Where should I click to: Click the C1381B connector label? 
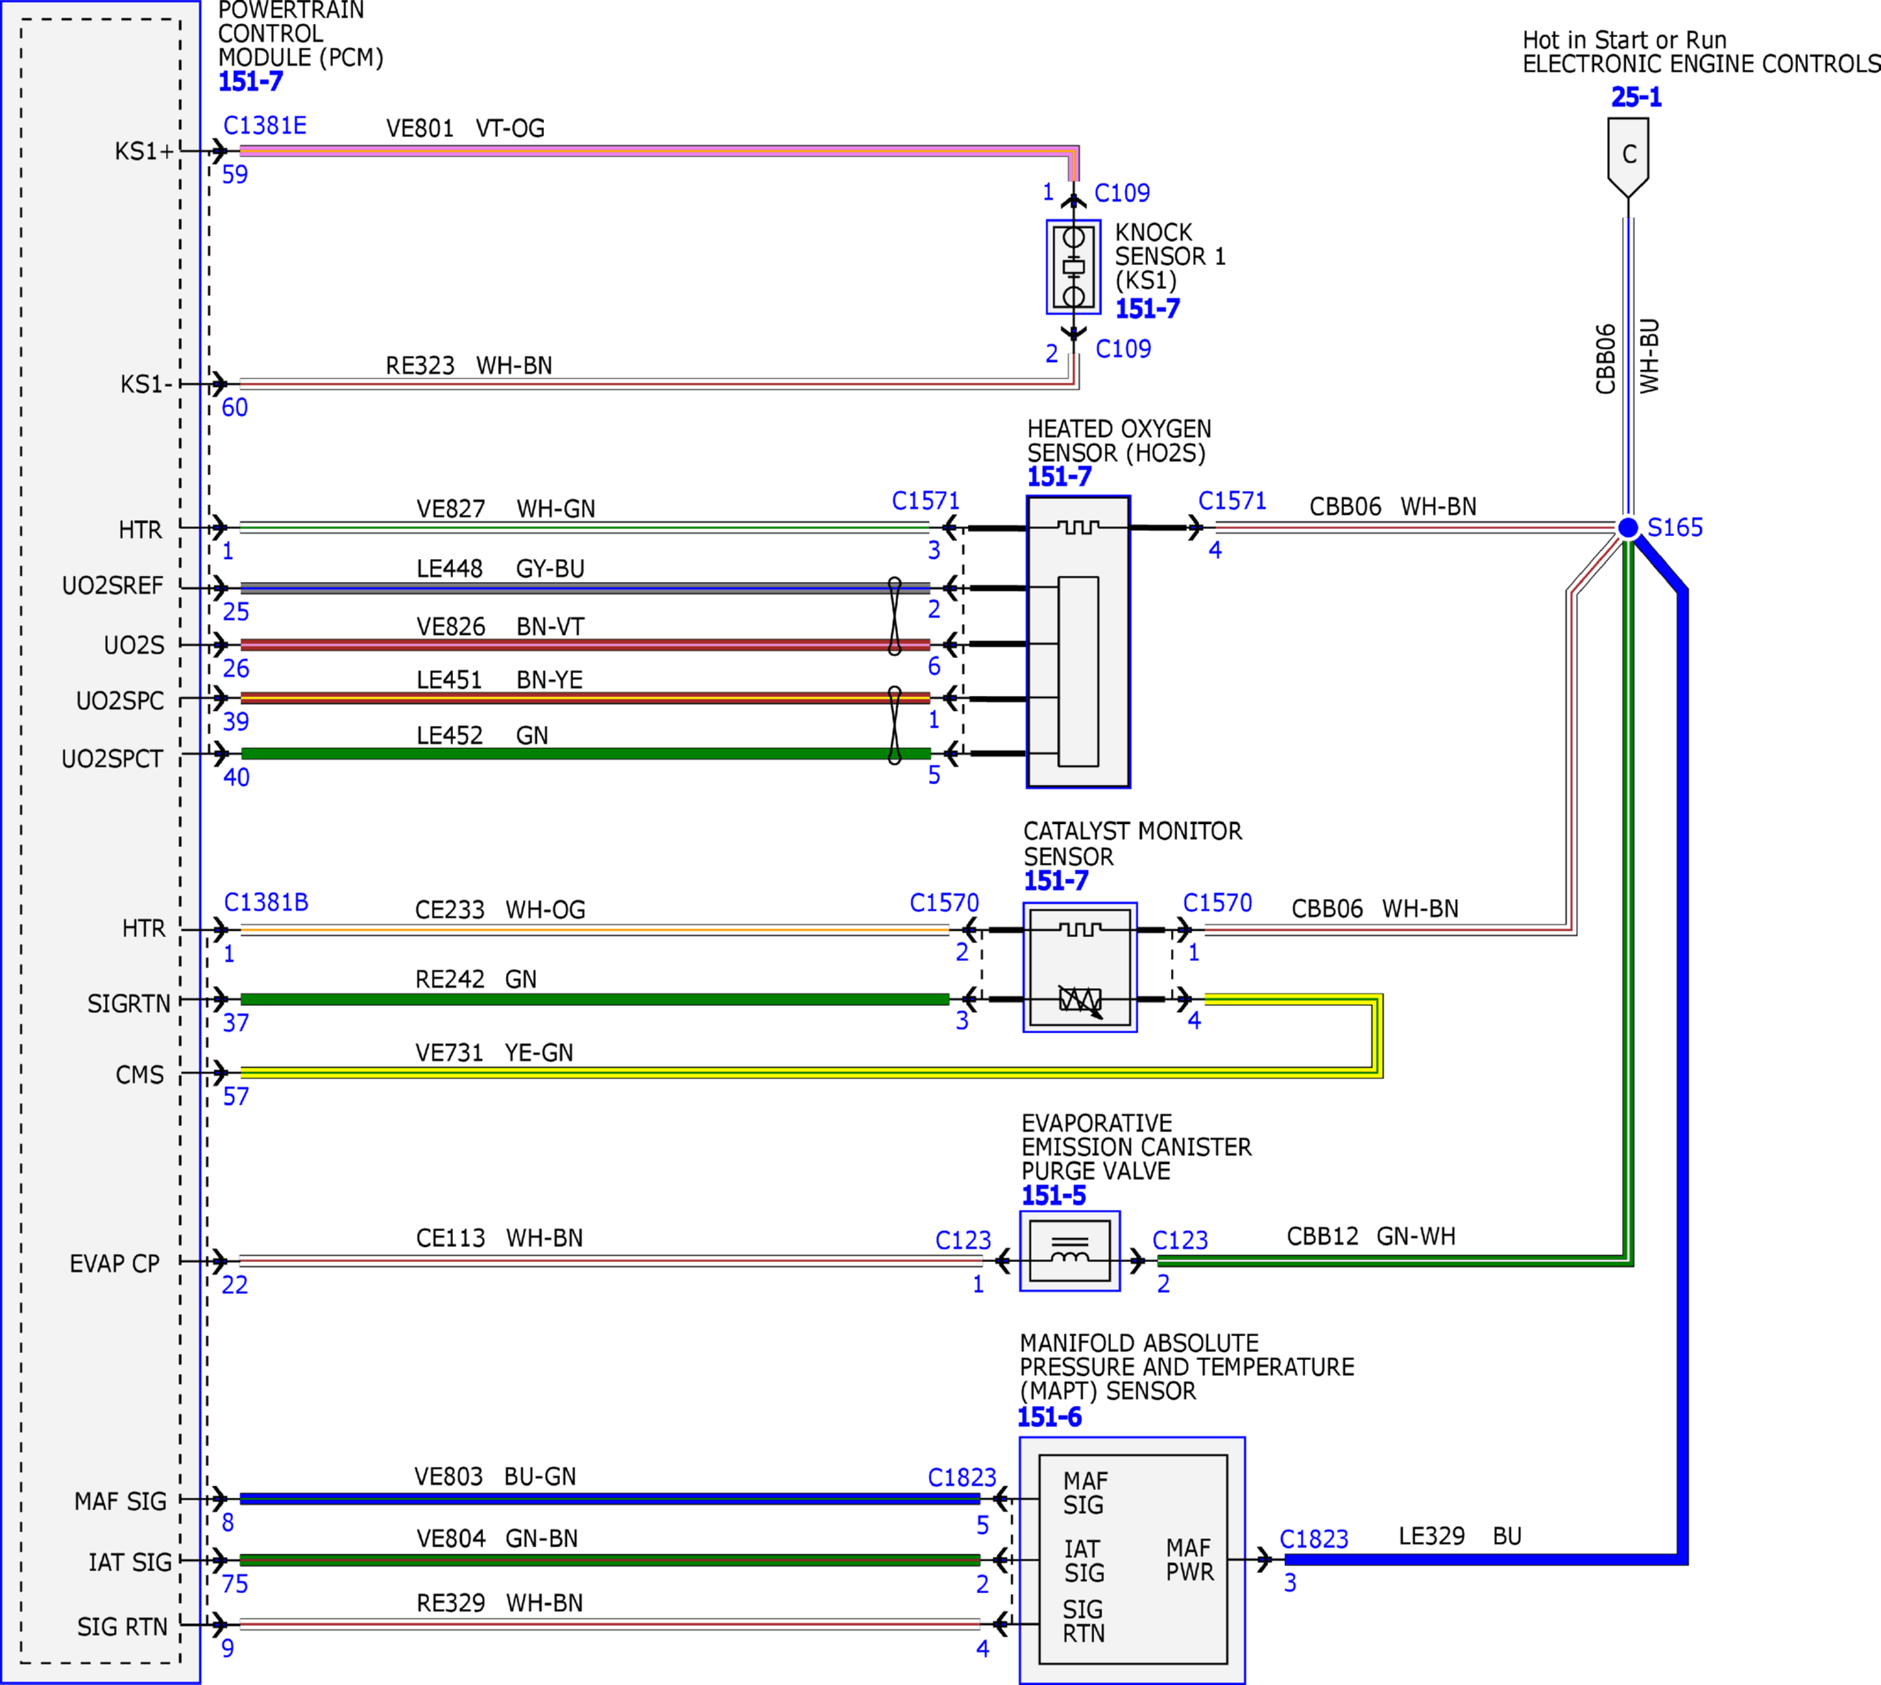pos(266,902)
